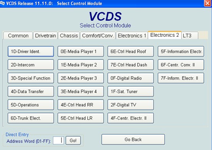Focus the Address Word input field
Viewport: 212px width, 150px height.
tap(58, 140)
